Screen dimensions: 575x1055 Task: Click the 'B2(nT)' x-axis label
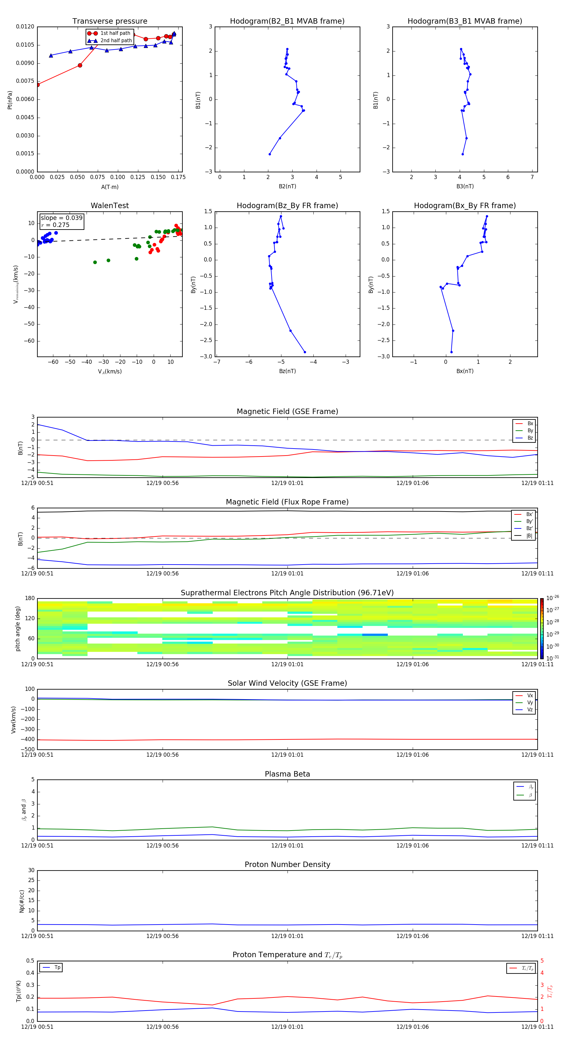pyautogui.click(x=287, y=186)
